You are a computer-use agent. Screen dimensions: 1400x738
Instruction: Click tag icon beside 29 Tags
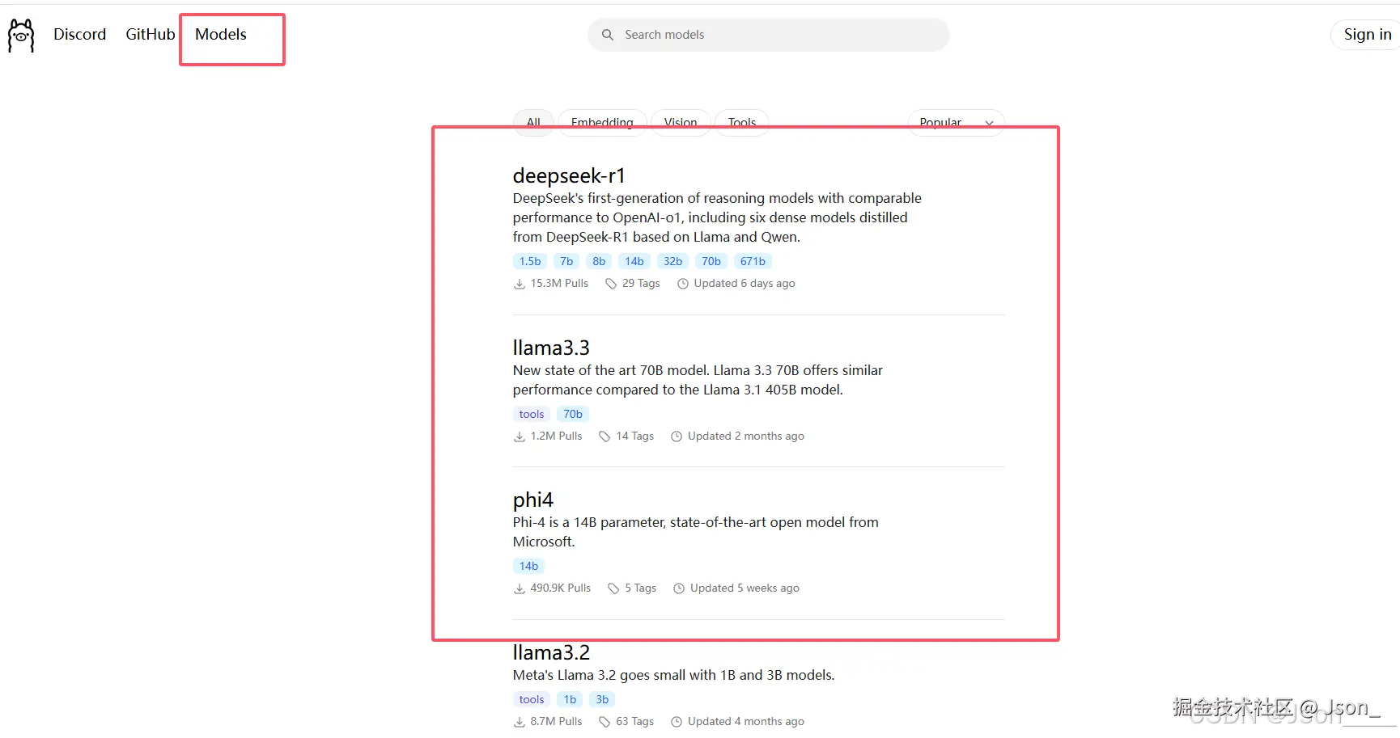coord(611,284)
